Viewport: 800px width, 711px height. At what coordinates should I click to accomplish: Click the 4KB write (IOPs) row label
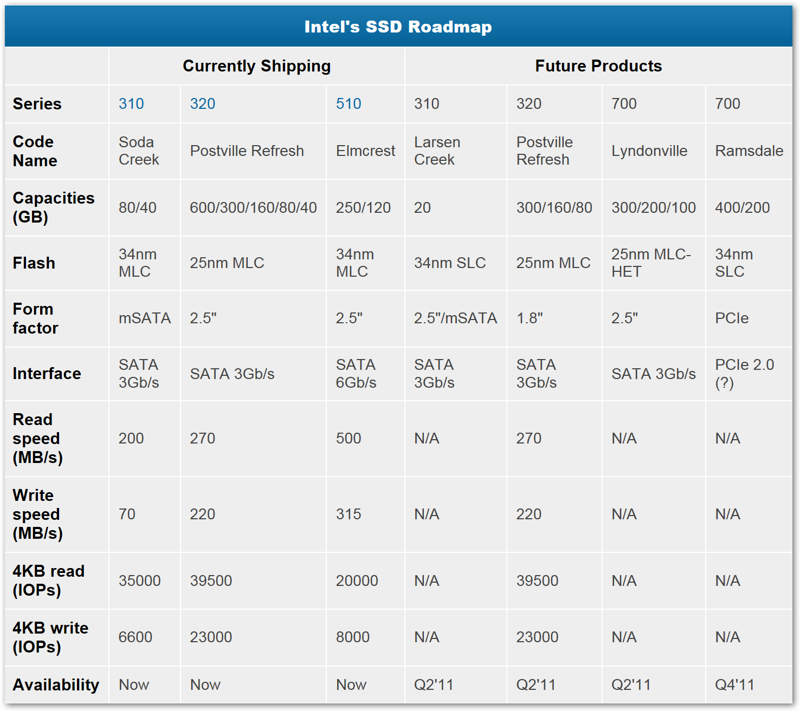[x=50, y=637]
